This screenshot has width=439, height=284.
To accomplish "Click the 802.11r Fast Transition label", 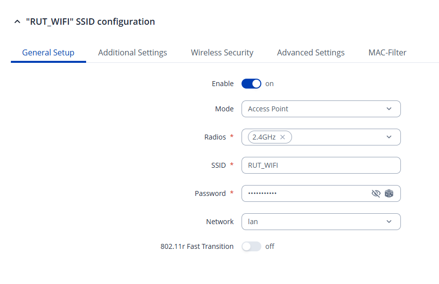I will click(x=196, y=246).
